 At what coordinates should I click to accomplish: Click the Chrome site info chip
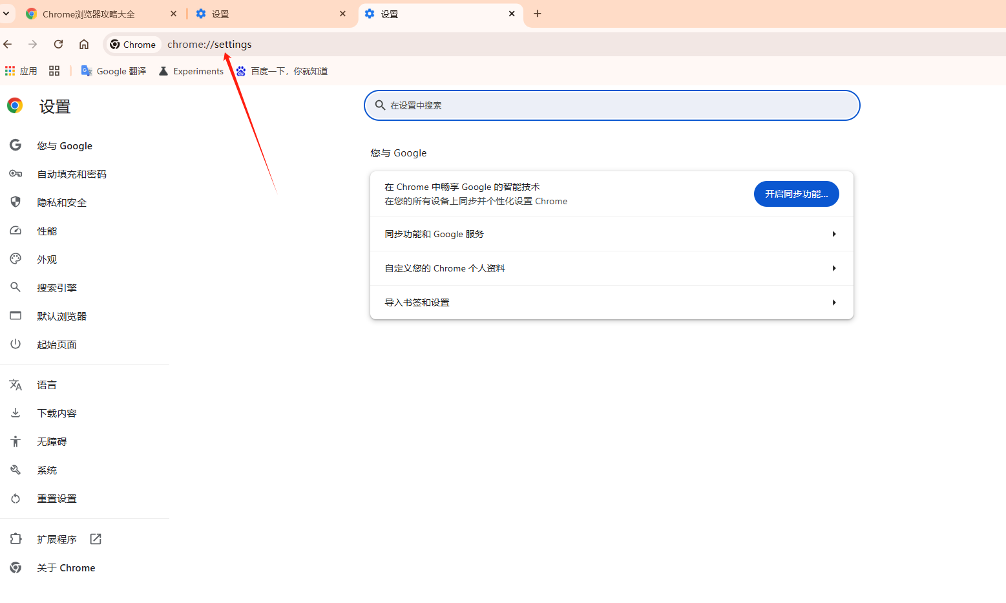pos(133,45)
